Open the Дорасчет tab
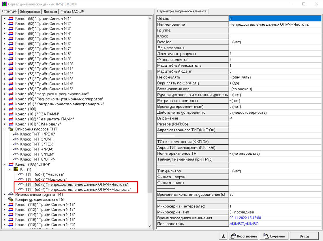The height and width of the screenshot is (241, 323). click(x=50, y=12)
